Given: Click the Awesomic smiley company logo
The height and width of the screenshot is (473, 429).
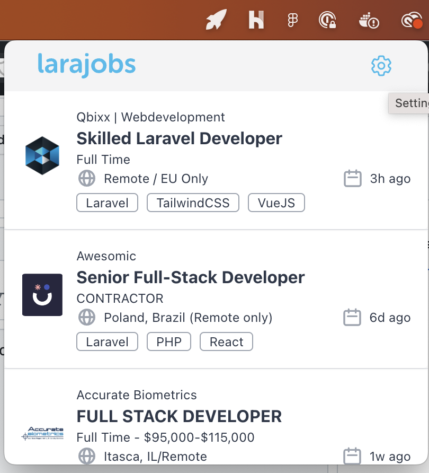Looking at the screenshot, I should tap(42, 295).
